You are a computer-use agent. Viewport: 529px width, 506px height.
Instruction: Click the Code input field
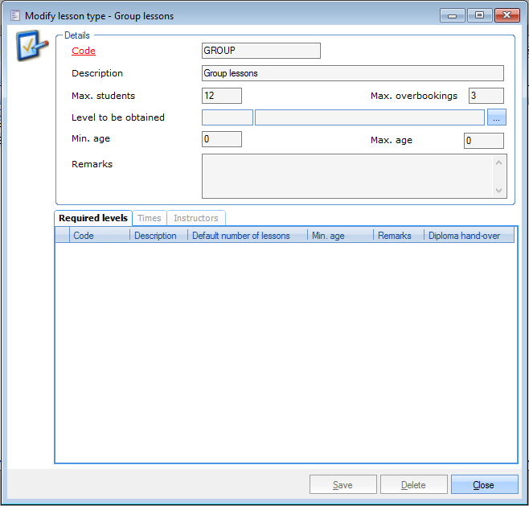click(260, 51)
